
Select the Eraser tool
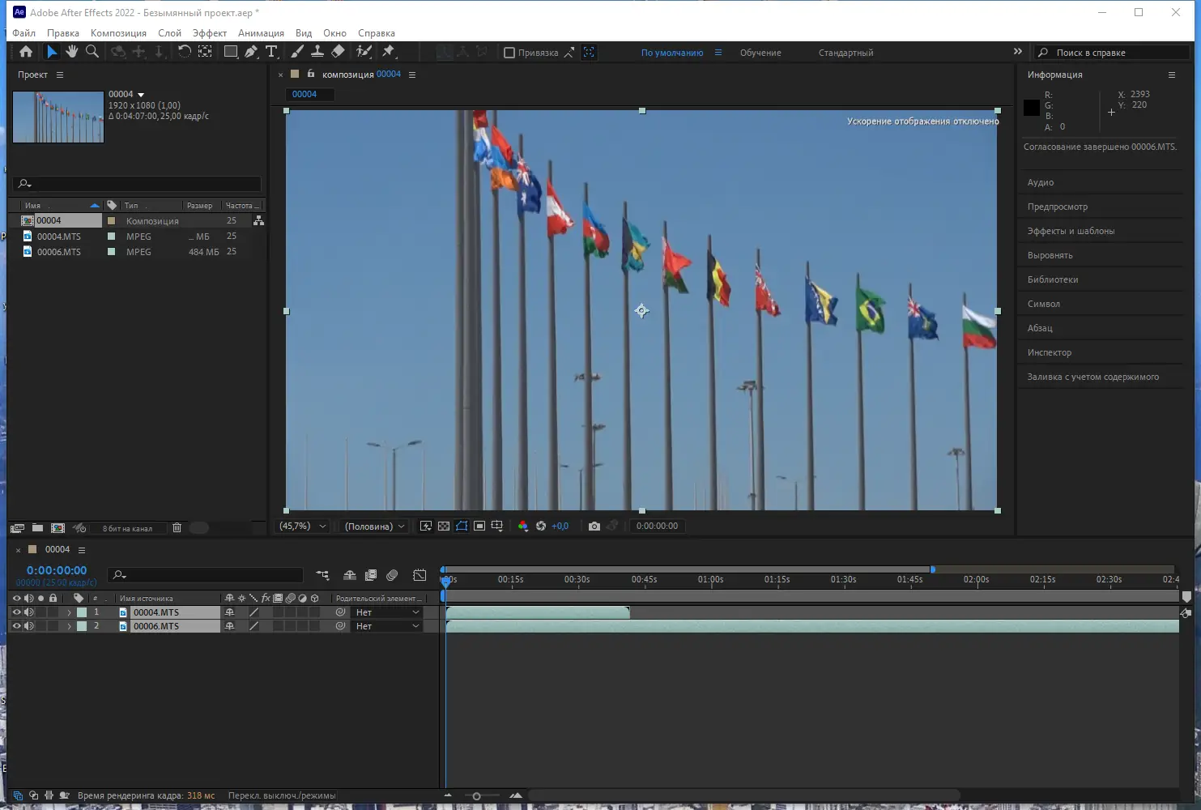[x=339, y=51]
